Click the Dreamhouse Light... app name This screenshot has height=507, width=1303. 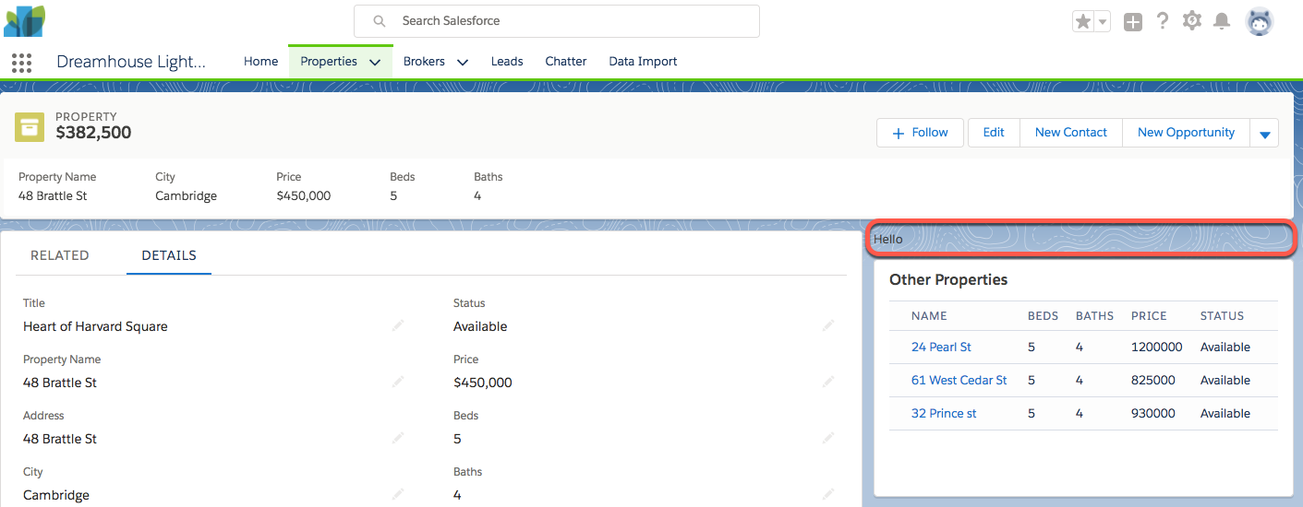(x=131, y=62)
